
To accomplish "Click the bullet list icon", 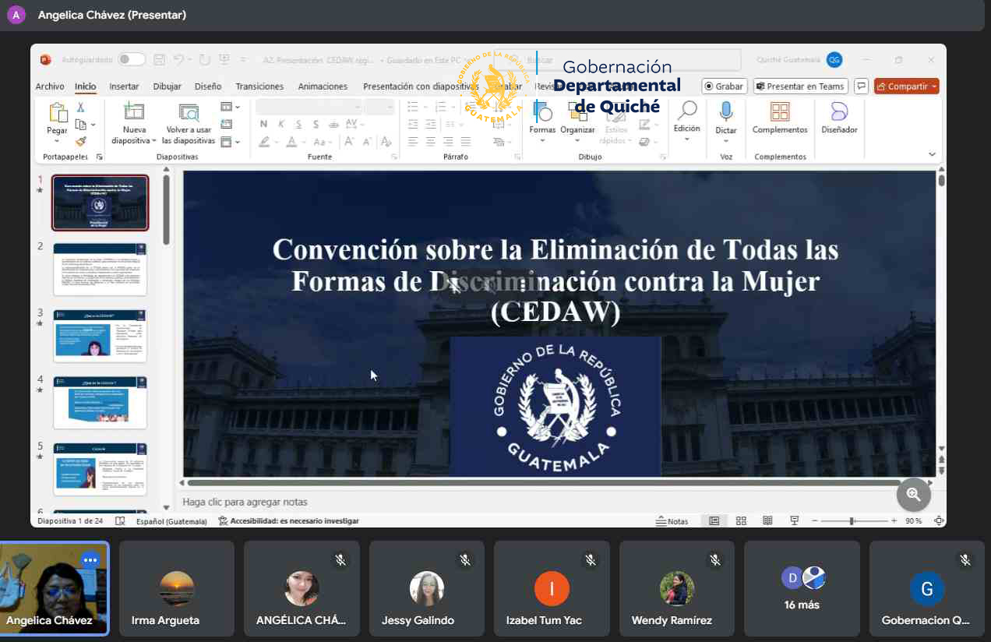I will (412, 107).
